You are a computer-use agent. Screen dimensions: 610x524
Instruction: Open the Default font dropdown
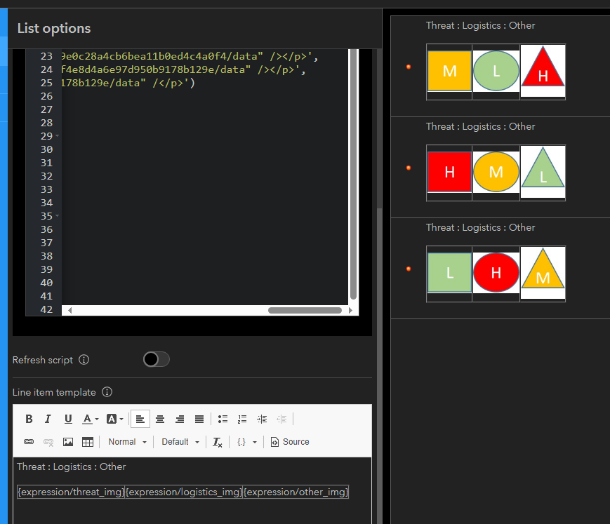[179, 442]
